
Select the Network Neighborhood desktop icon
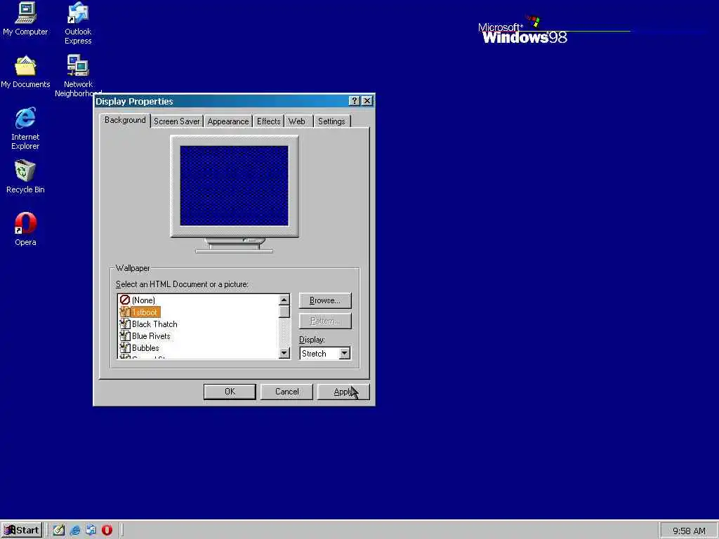click(78, 76)
